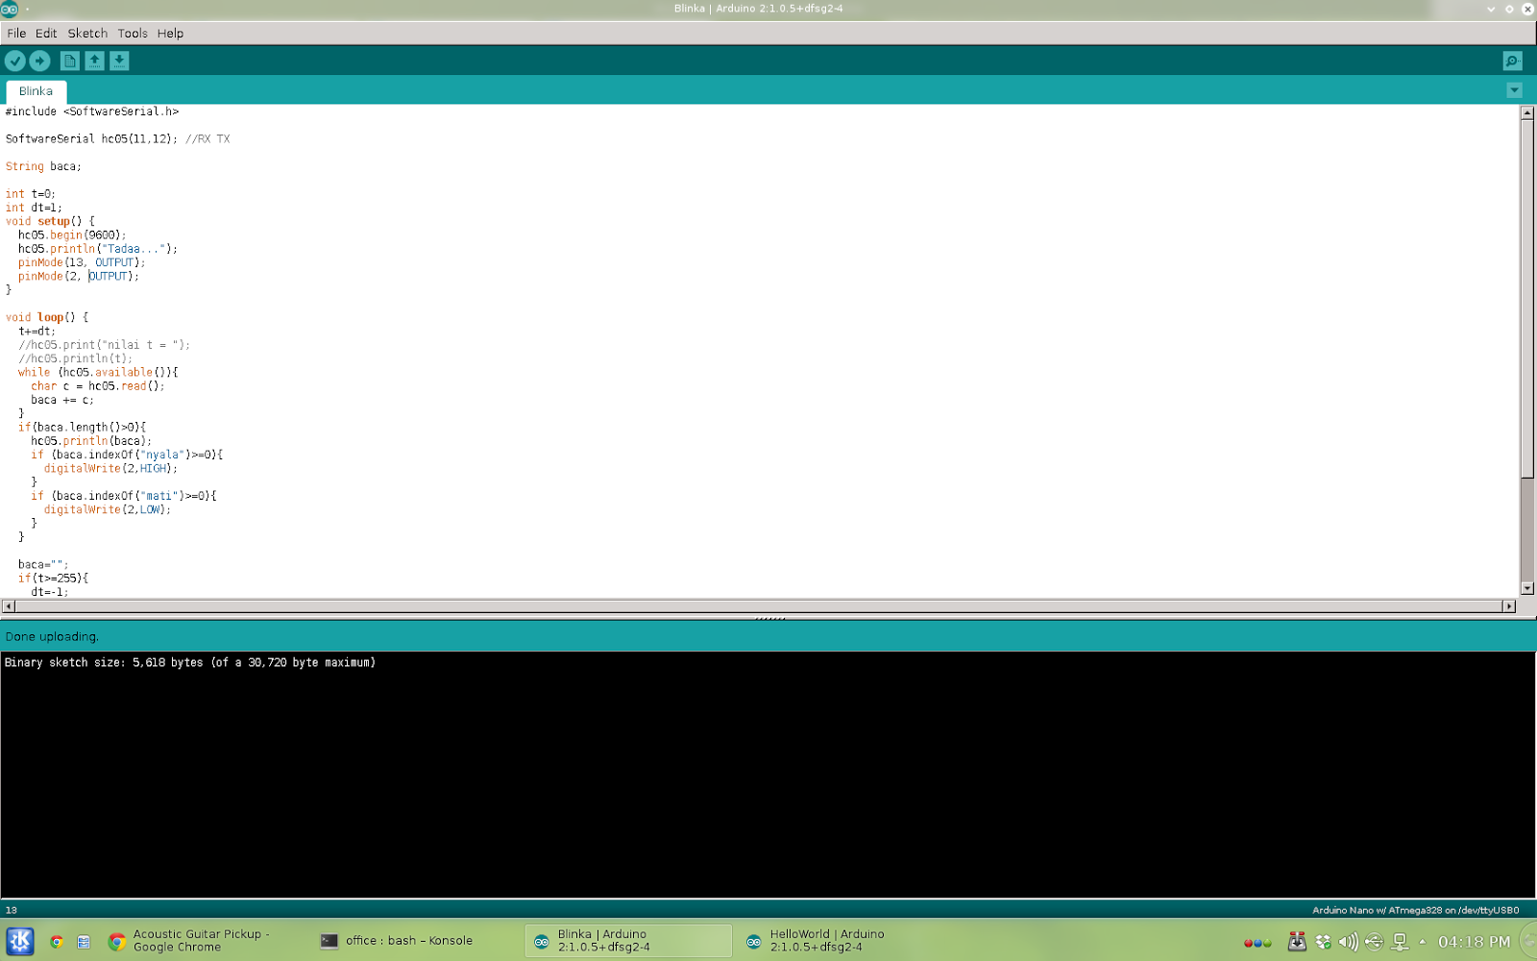Click the file manager icon in panel
The image size is (1537, 961).
point(84,942)
